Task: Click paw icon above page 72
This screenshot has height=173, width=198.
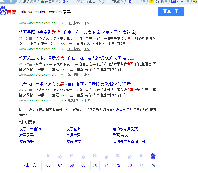Action: pos(118,156)
